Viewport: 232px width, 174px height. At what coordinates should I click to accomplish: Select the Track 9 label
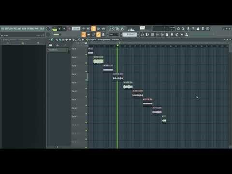[x=74, y=116]
